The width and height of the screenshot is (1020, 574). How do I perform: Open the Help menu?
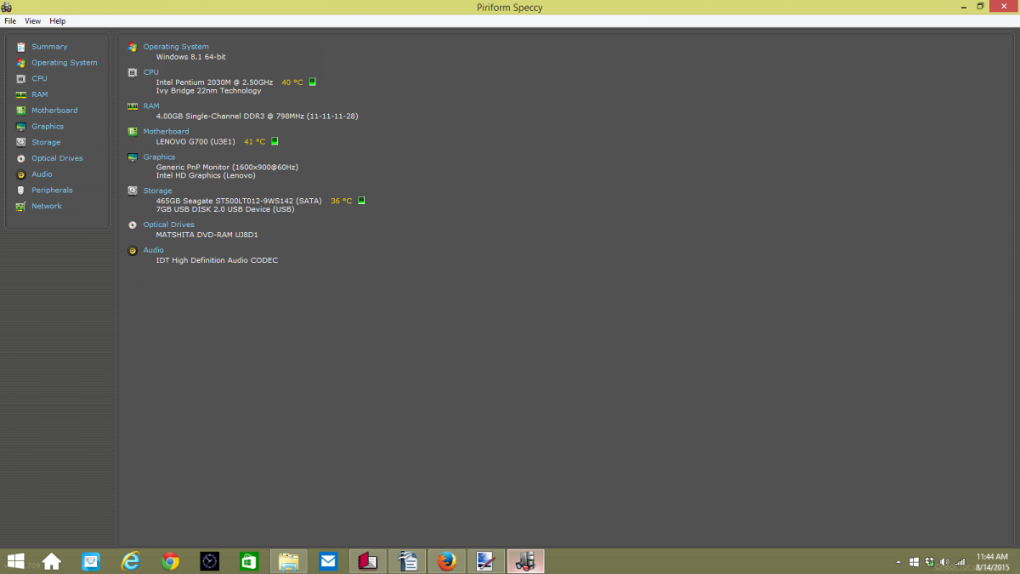point(57,20)
